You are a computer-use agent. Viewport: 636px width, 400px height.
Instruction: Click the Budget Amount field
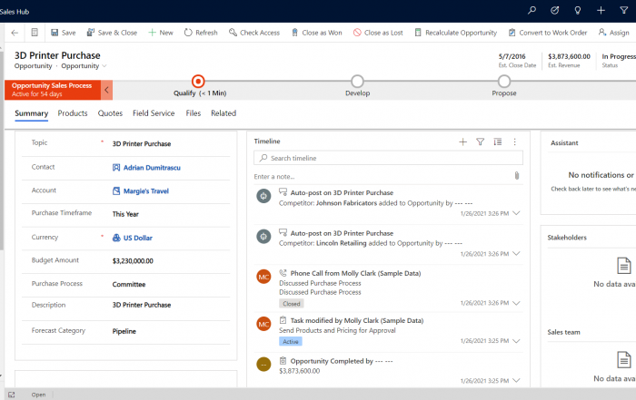click(x=133, y=261)
